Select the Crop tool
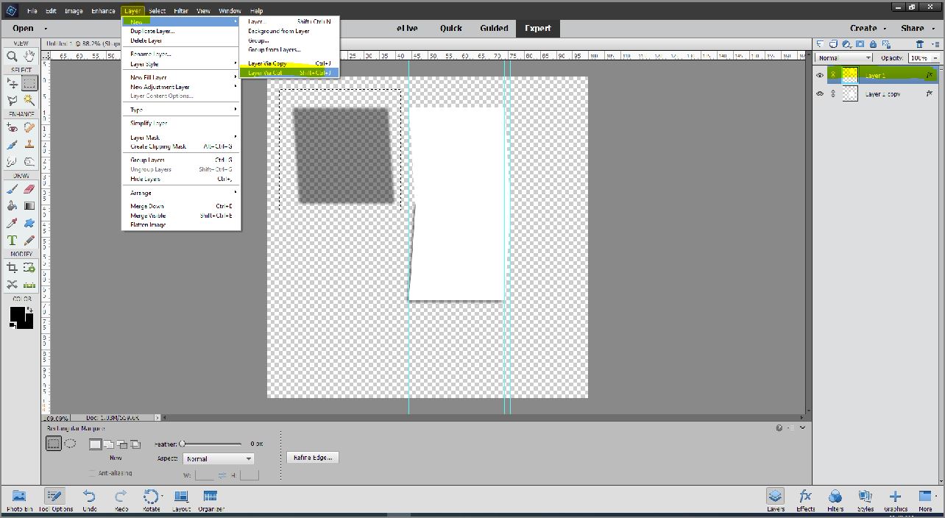Image resolution: width=945 pixels, height=518 pixels. (x=12, y=268)
